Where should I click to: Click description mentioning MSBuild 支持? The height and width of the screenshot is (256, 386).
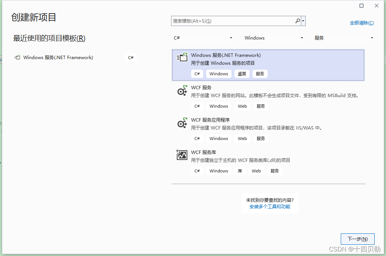(275, 95)
